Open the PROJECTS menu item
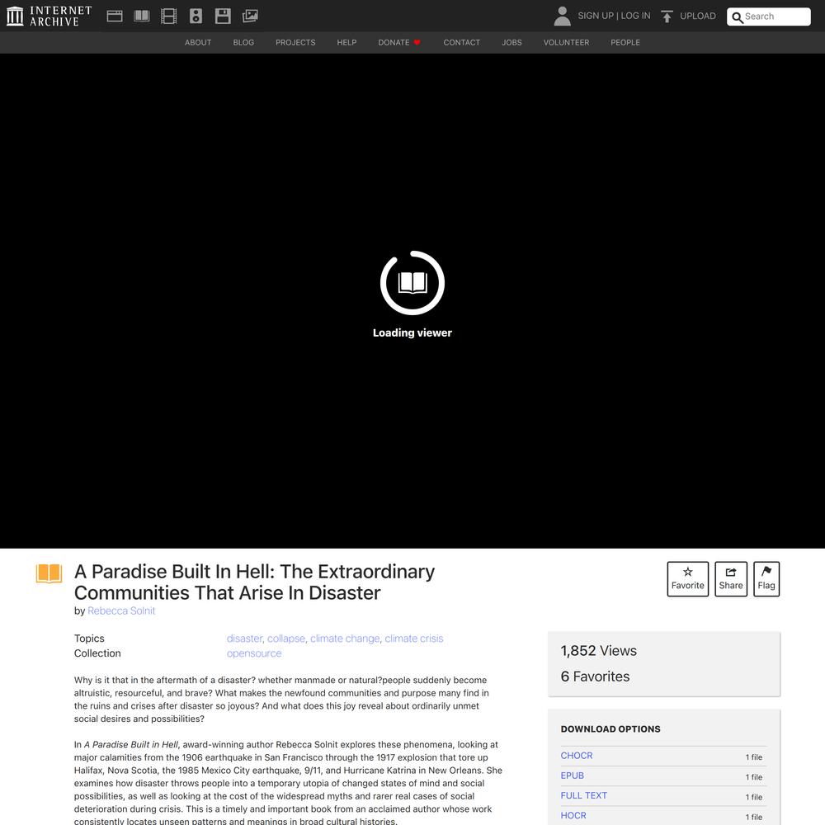The height and width of the screenshot is (825, 825). tap(295, 43)
